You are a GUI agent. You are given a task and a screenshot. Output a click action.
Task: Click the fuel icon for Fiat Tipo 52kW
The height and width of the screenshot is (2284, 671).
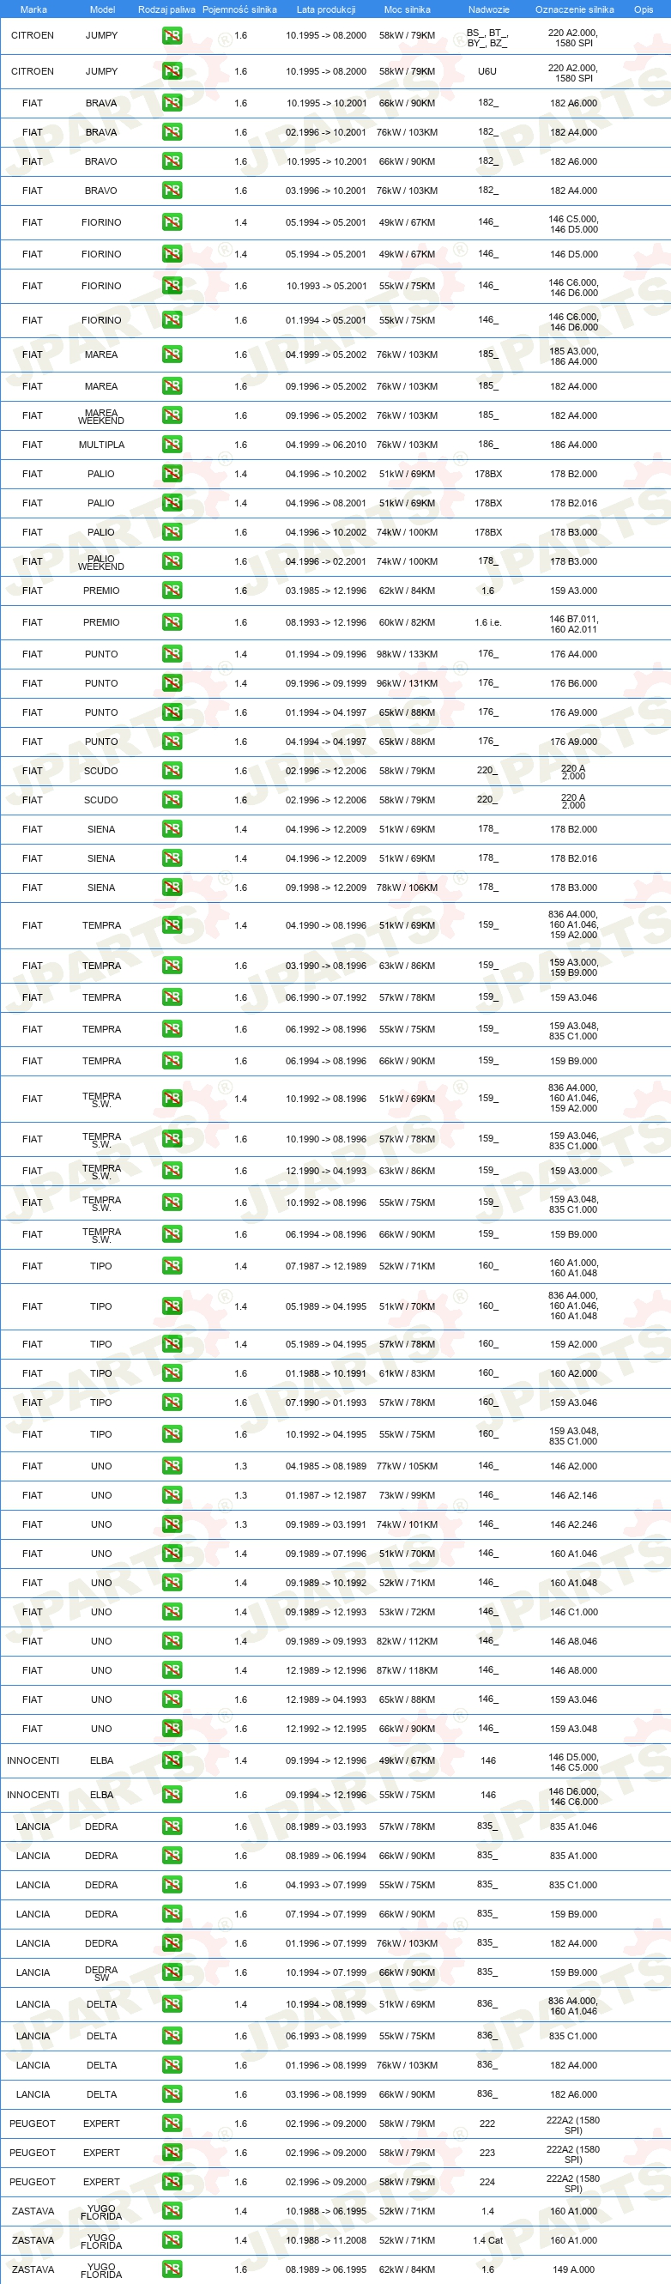pos(172,1266)
